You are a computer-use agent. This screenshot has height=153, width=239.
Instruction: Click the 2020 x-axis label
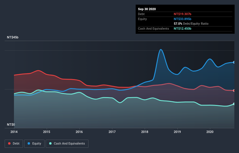point(210,132)
